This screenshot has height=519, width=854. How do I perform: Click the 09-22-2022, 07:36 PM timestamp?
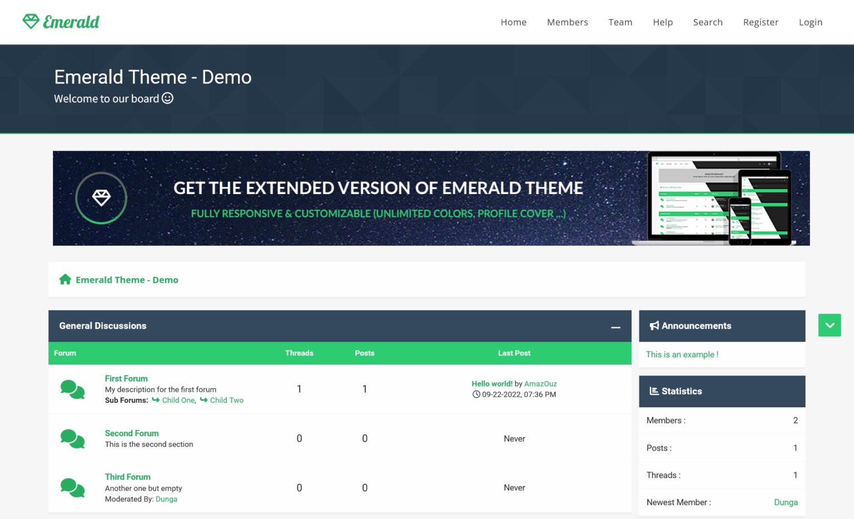519,394
